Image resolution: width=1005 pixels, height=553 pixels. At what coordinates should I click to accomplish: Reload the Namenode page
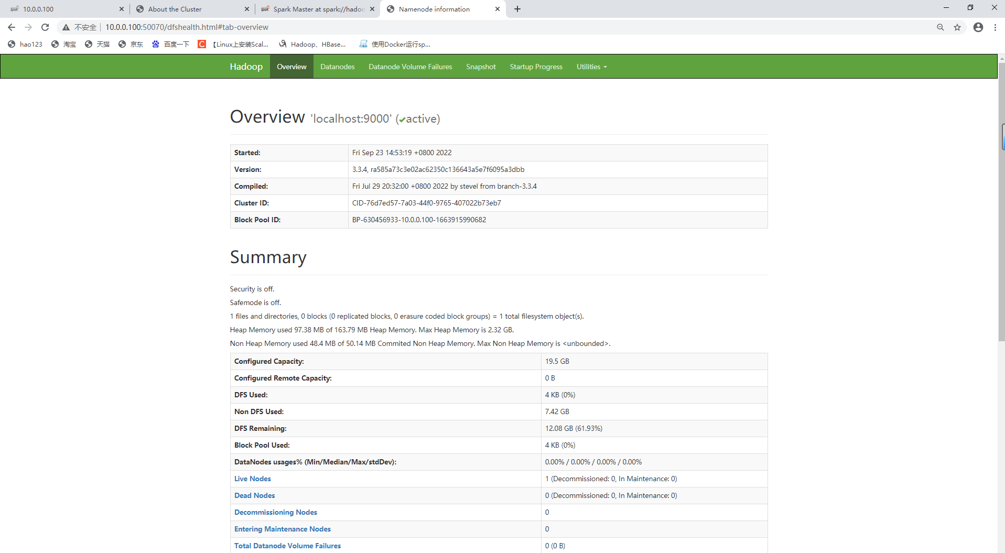tap(45, 27)
